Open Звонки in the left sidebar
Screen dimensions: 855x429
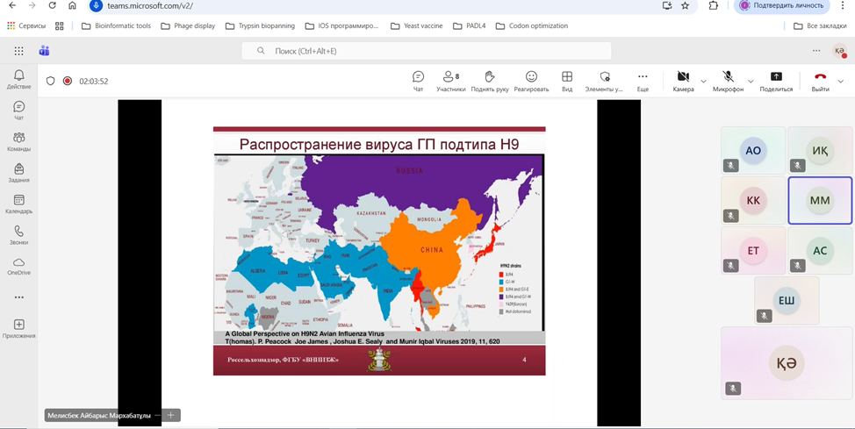[x=18, y=235]
